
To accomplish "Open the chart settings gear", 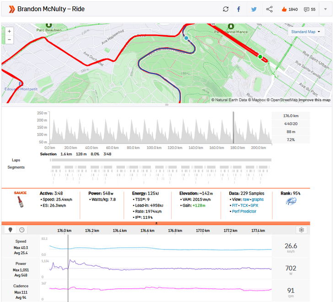I will (301, 230).
